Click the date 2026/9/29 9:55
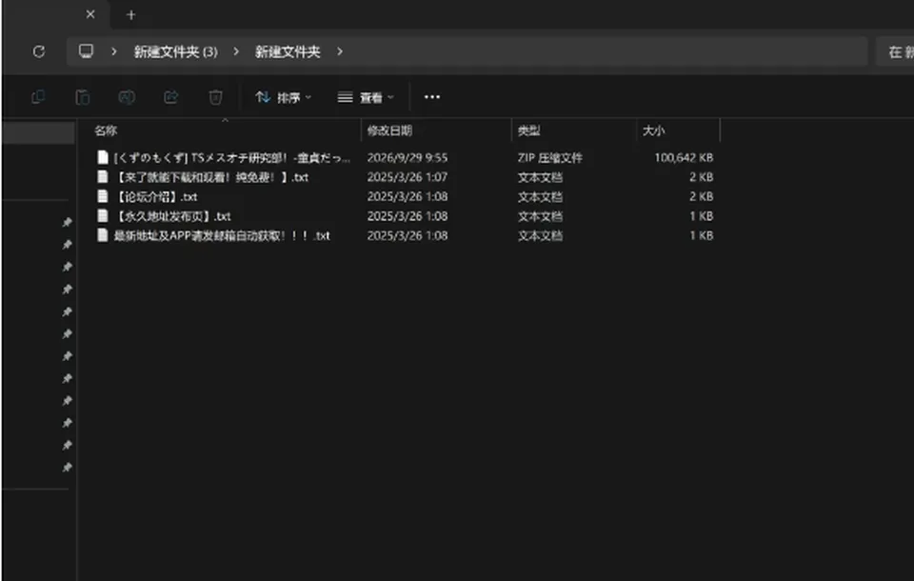The height and width of the screenshot is (581, 914). point(407,157)
